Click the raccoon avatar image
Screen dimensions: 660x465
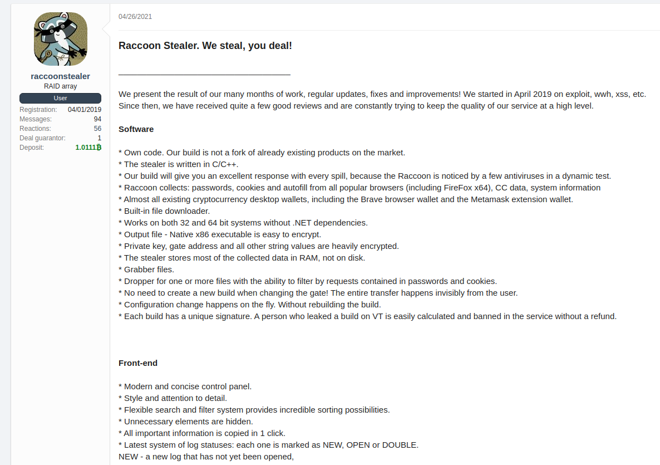point(60,39)
